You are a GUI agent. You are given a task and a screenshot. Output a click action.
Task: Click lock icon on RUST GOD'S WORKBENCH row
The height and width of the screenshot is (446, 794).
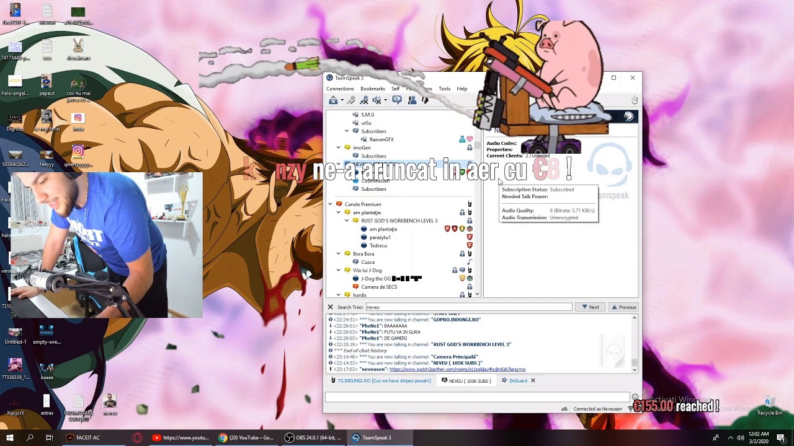(470, 221)
